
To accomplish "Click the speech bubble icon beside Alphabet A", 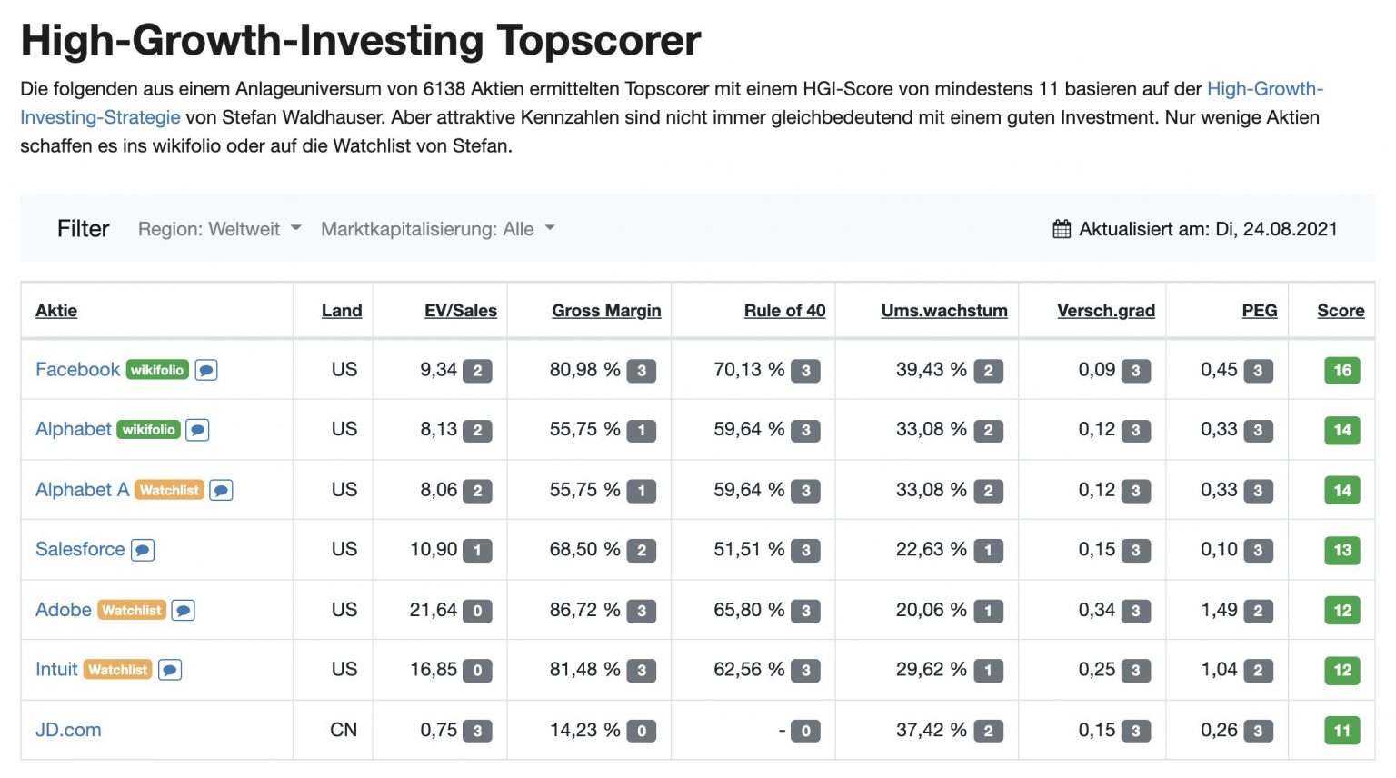I will tap(223, 490).
